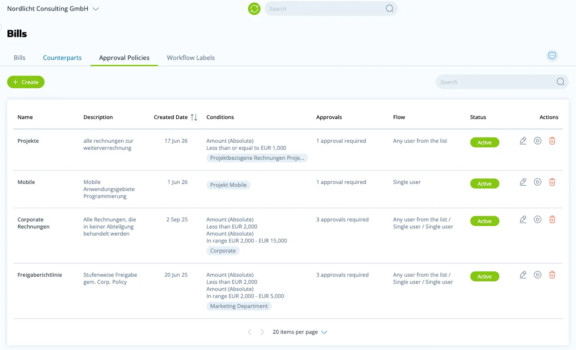Image resolution: width=576 pixels, height=350 pixels.
Task: Delete the Freigaberichtlinie policy
Action: coord(552,275)
